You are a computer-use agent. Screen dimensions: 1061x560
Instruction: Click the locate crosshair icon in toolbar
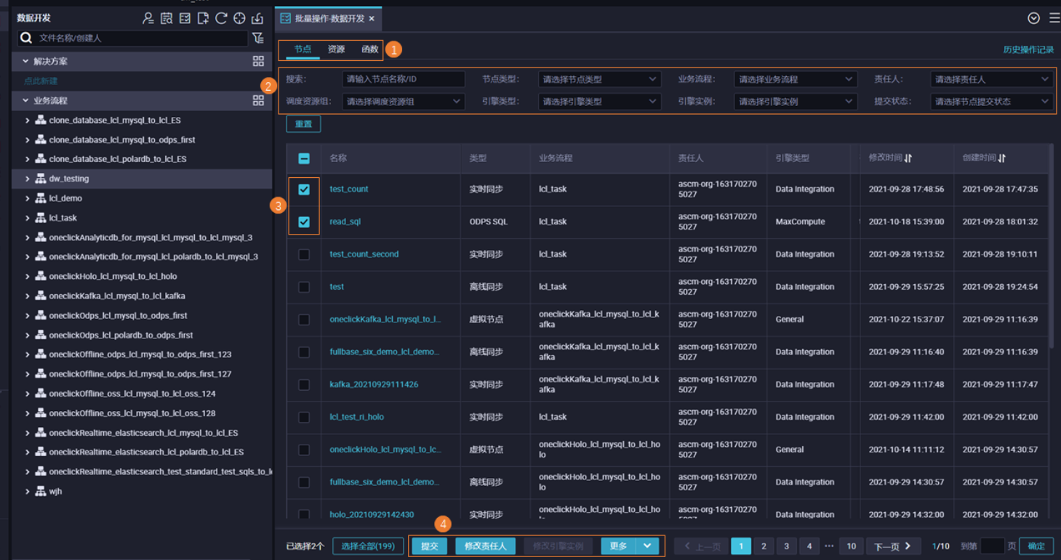tap(239, 18)
